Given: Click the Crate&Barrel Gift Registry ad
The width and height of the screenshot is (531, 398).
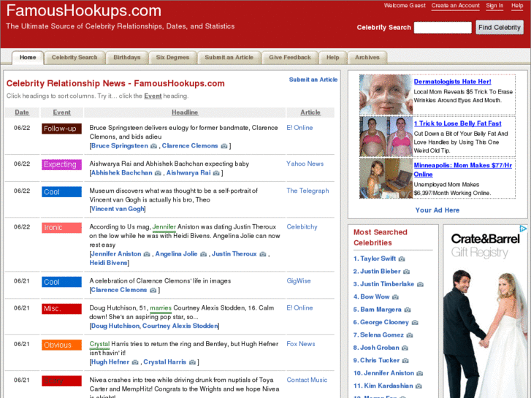Looking at the screenshot, I should coord(485,312).
